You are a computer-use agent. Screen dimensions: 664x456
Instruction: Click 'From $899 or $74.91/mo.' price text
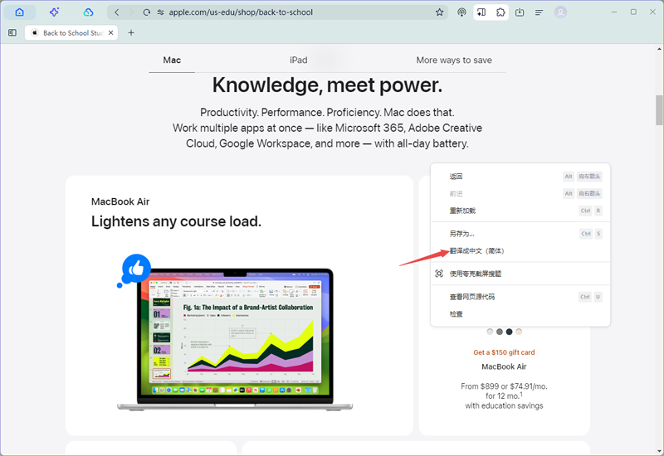[x=504, y=386]
